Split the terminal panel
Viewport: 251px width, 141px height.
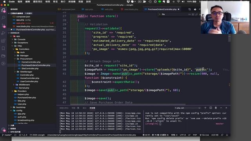point(211,108)
